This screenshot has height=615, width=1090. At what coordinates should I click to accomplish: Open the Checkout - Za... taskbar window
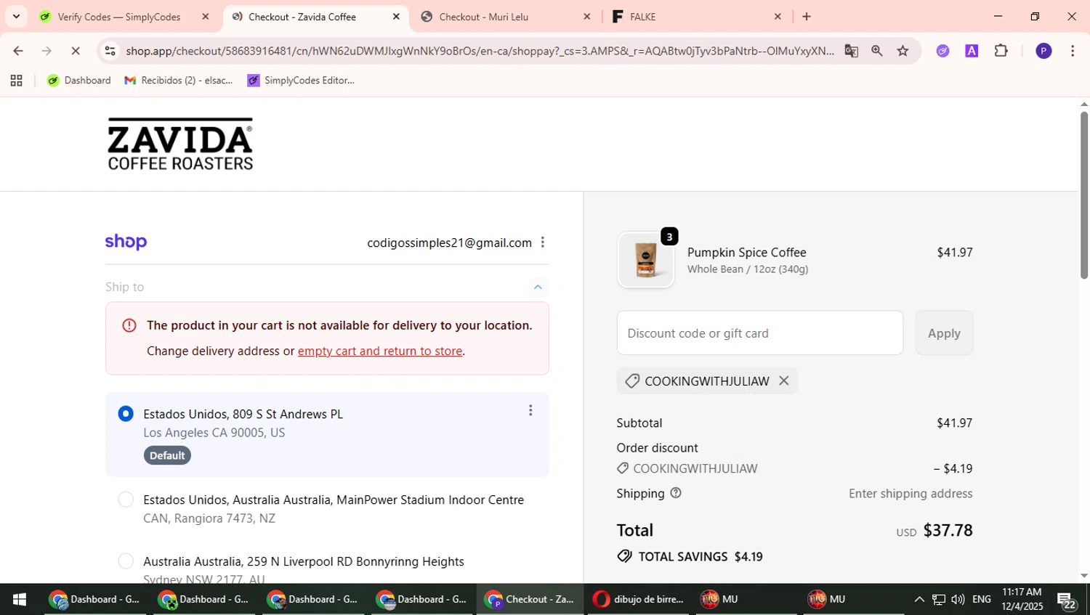[x=530, y=599]
